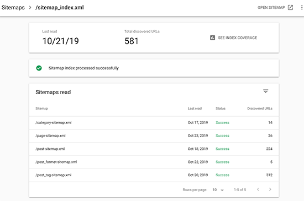Open the three-dot more options menu
Screen dimensions: 304x201
(x=302, y=8)
